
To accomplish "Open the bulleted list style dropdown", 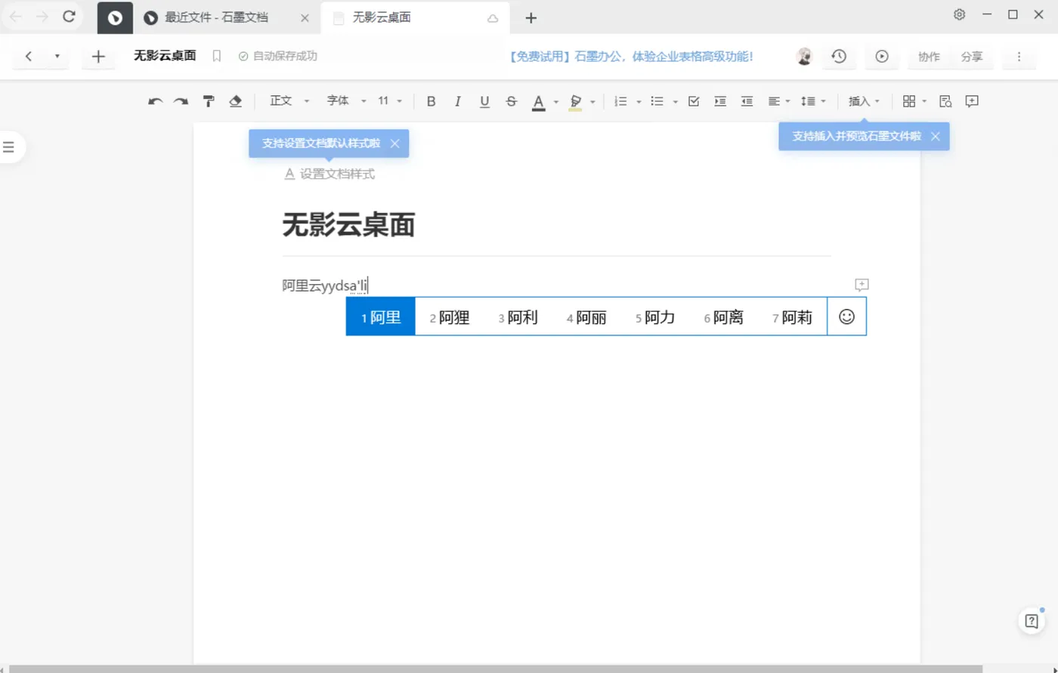I will (675, 102).
